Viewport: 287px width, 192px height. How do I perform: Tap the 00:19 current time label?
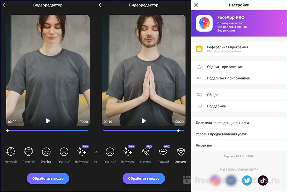[x=108, y=122]
